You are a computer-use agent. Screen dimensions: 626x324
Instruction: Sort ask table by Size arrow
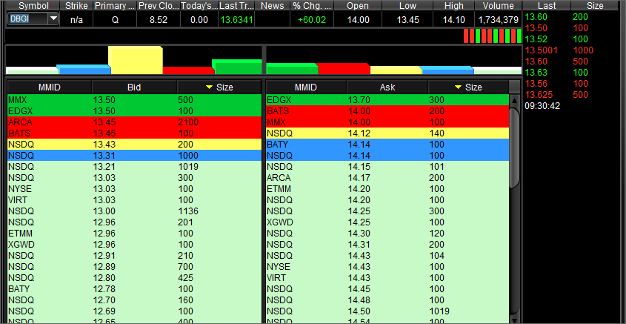click(459, 87)
